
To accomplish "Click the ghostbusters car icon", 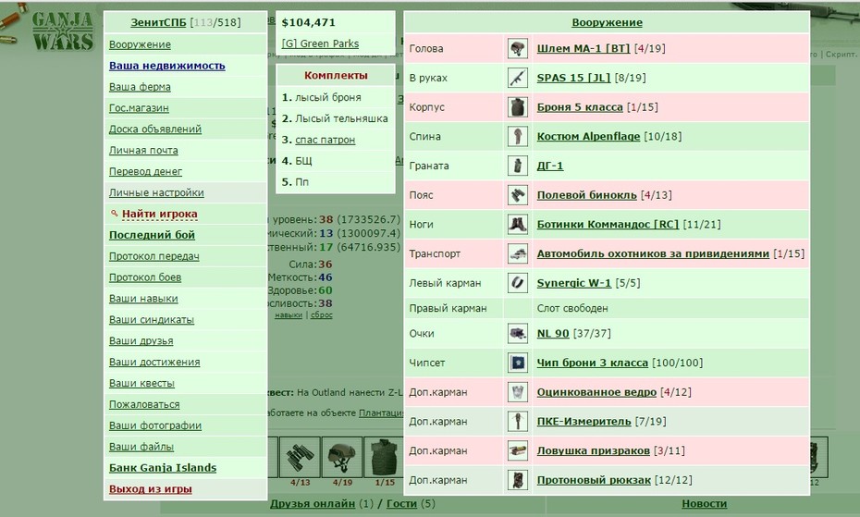I will tap(517, 253).
